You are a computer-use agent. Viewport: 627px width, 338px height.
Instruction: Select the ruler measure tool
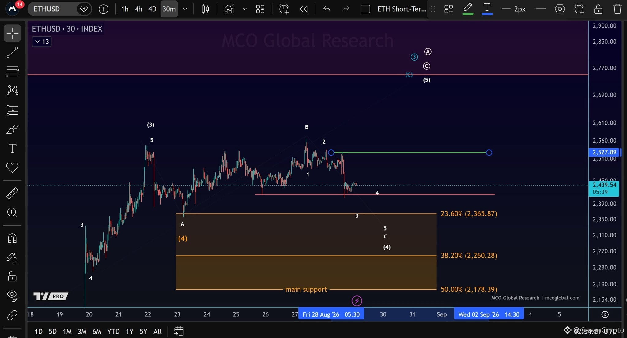click(x=12, y=193)
